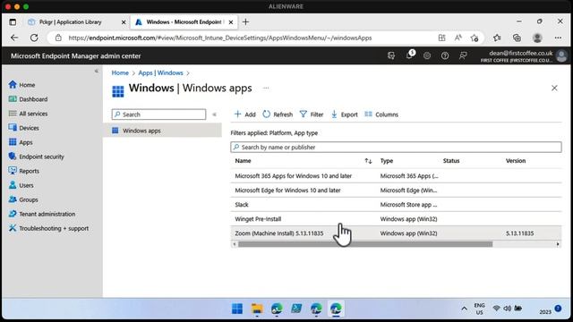This screenshot has width=573, height=322.
Task: Open the Feedback icon in header
Action: coord(463,55)
